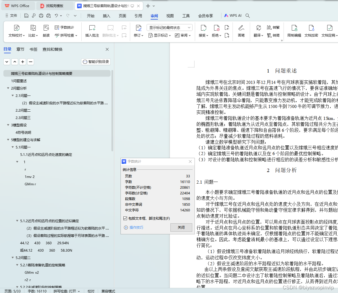Select the 画笔 pen tool

[241, 31]
